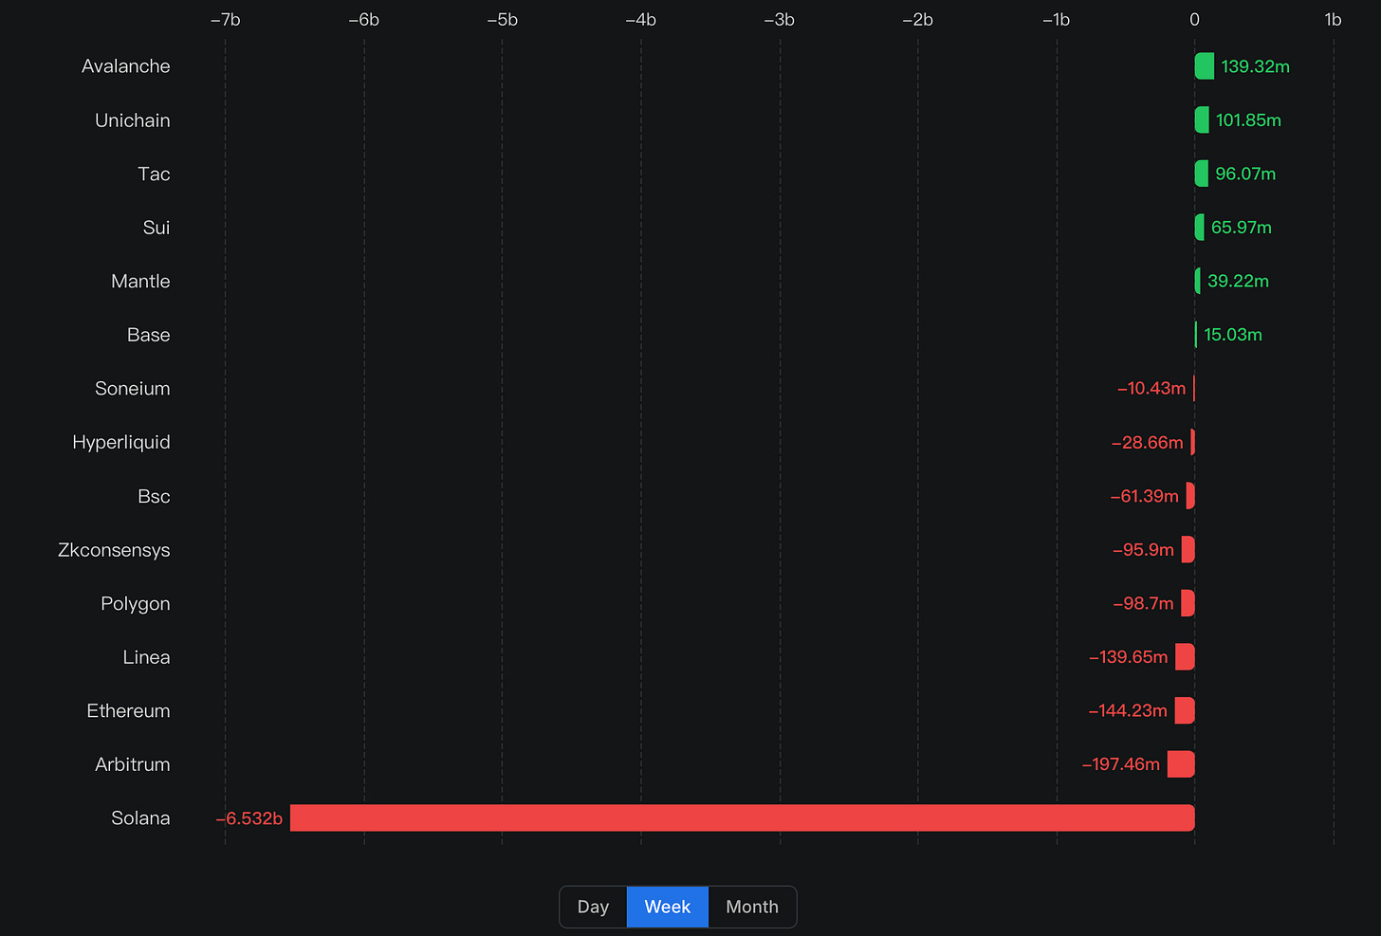Screen dimensions: 1381x936
Task: Click the −144.23m value label
Action: coord(1128,711)
